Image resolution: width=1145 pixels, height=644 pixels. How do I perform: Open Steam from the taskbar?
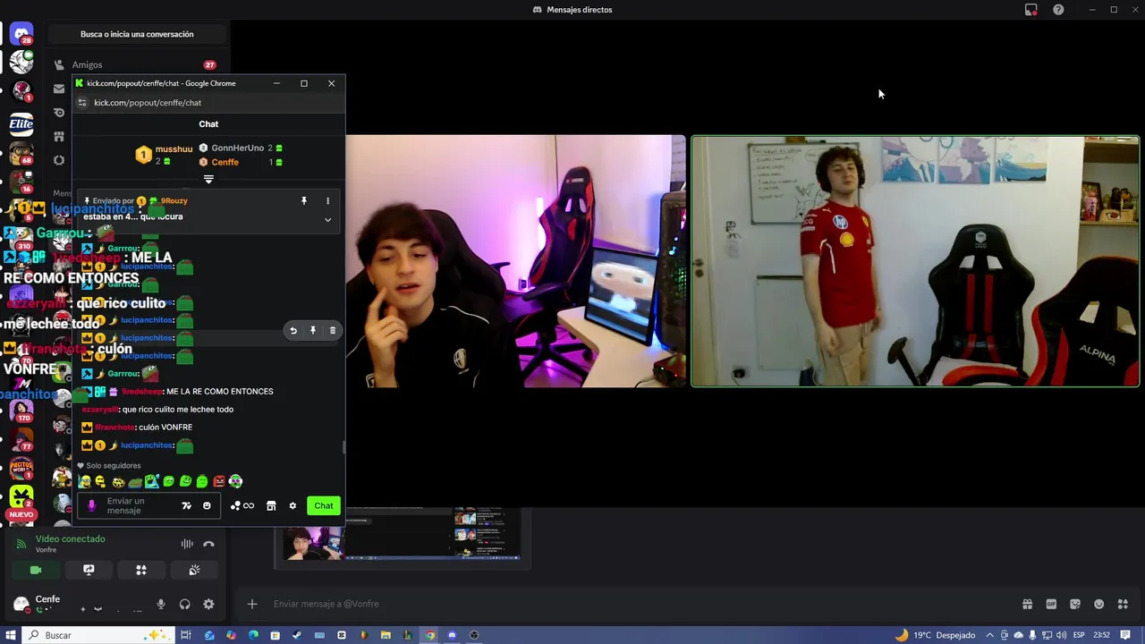click(x=297, y=635)
